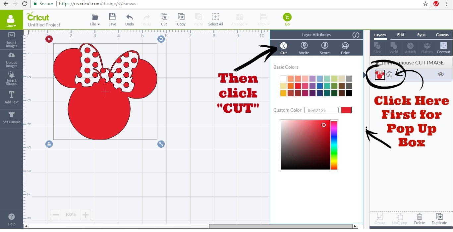Image resolution: width=453 pixels, height=232 pixels.
Task: Open Insert Shapes in sidebar
Action: point(11,79)
